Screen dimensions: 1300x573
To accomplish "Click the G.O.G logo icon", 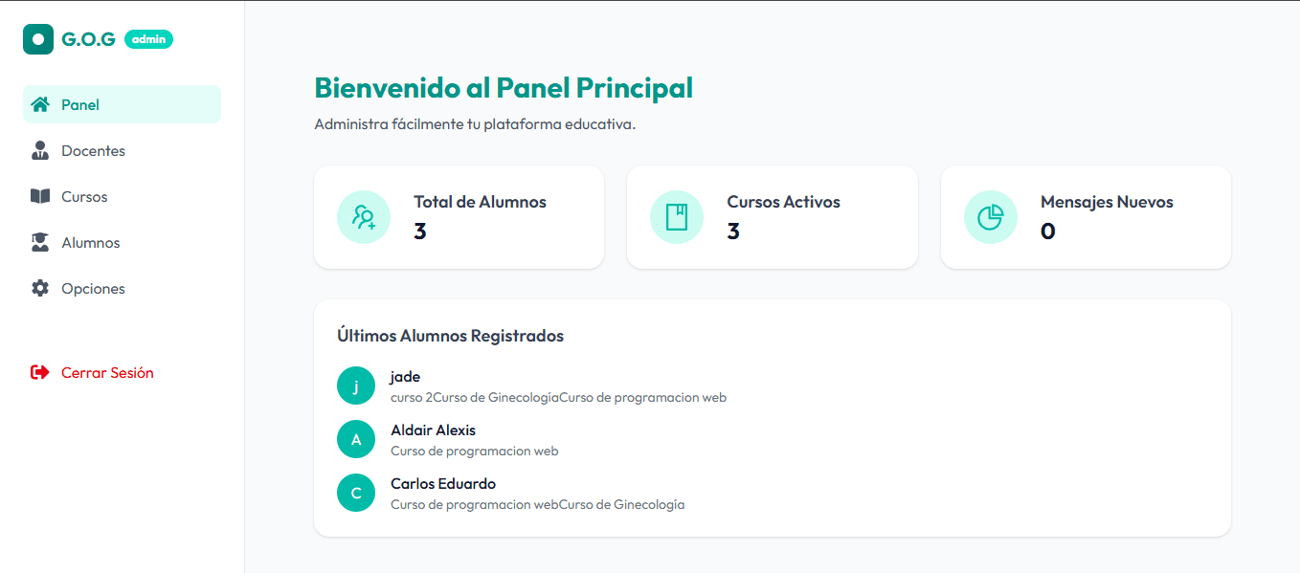I will pyautogui.click(x=38, y=39).
